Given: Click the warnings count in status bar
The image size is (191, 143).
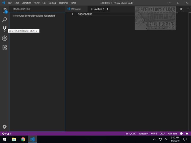Looking at the screenshot, I should pos(9,134).
